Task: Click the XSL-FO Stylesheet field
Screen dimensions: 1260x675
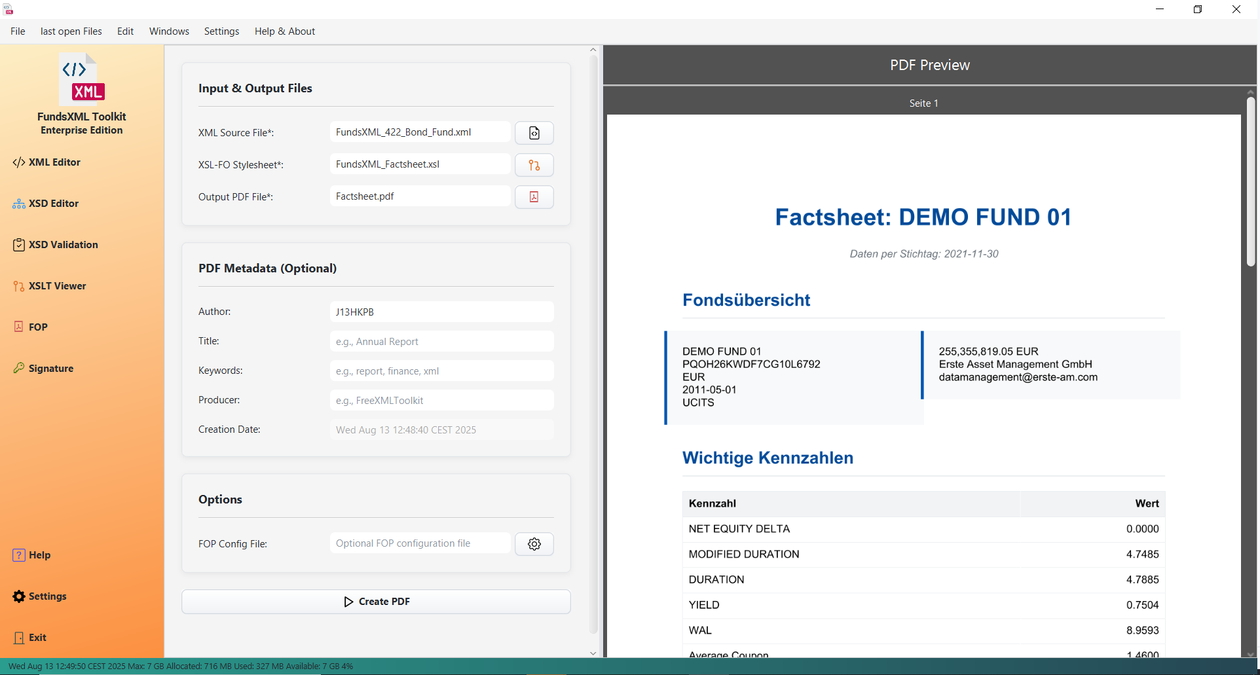Action: coord(420,164)
